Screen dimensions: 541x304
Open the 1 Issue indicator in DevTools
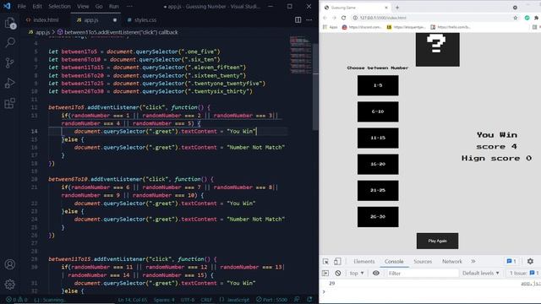tap(524, 273)
